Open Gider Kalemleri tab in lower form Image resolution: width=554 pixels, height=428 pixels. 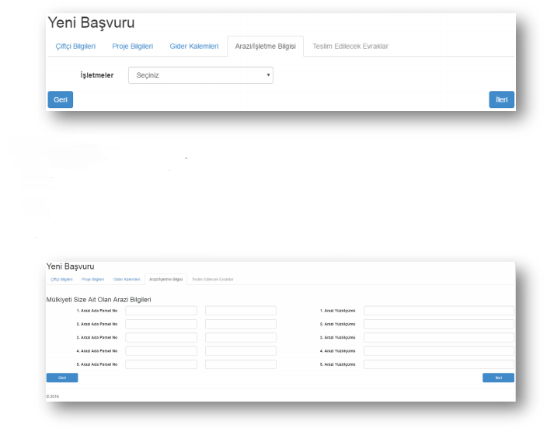coord(127,279)
